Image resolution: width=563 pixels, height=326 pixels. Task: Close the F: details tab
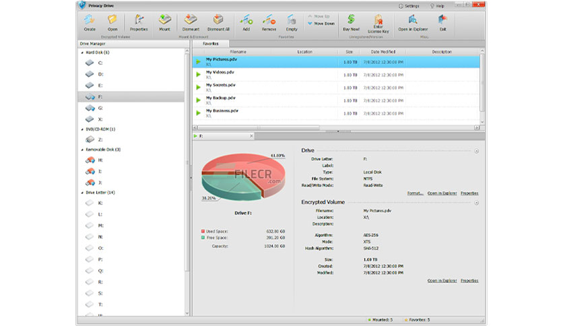[x=251, y=136]
